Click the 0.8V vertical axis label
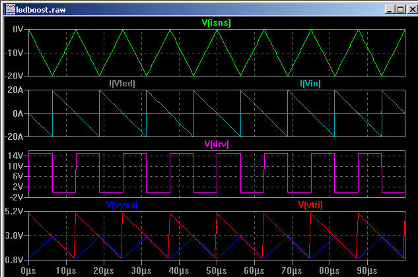418x277 pixels. pyautogui.click(x=15, y=259)
